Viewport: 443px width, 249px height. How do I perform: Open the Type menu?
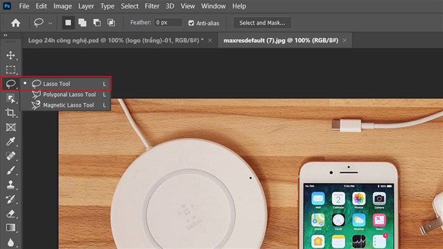107,6
